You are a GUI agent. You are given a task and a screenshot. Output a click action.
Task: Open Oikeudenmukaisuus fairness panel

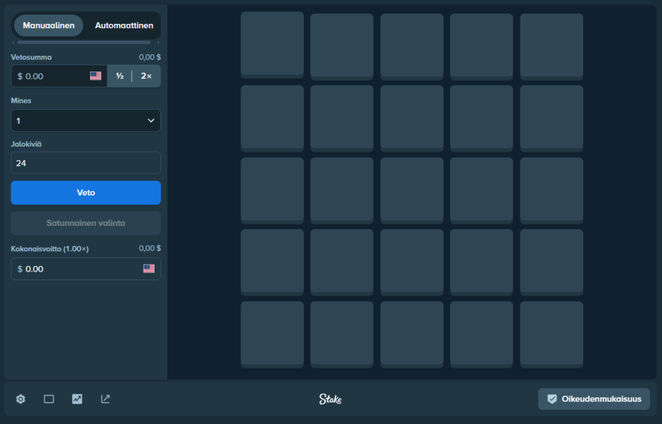(x=593, y=399)
